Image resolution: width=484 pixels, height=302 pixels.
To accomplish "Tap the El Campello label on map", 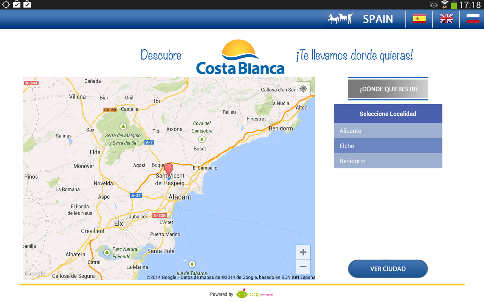I will coord(205,168).
